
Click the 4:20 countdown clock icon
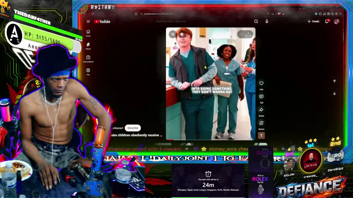(208, 174)
